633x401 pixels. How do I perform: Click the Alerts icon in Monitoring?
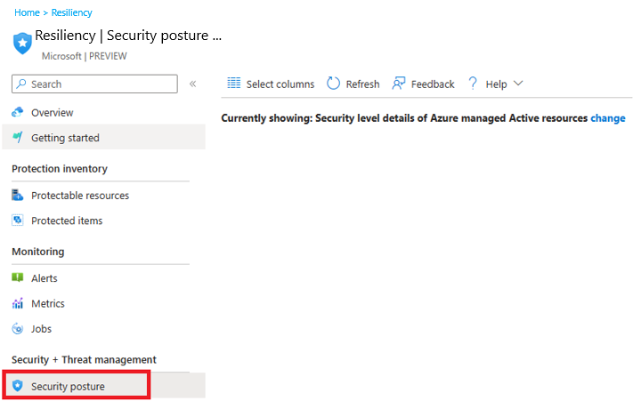point(17,277)
